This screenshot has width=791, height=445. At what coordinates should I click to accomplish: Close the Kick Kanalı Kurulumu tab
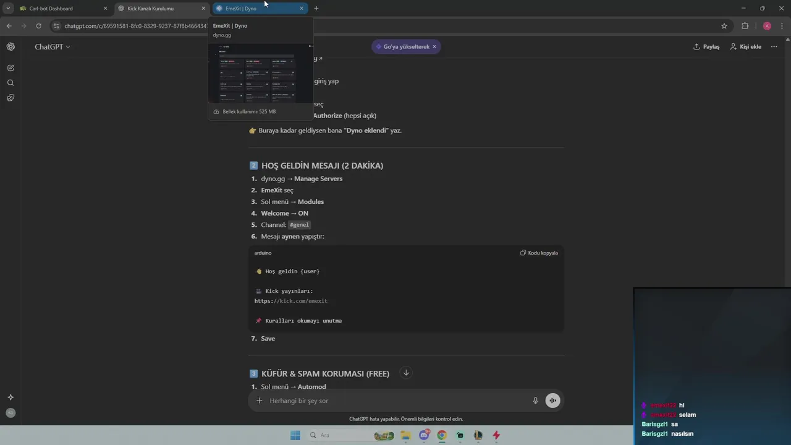pyautogui.click(x=203, y=9)
